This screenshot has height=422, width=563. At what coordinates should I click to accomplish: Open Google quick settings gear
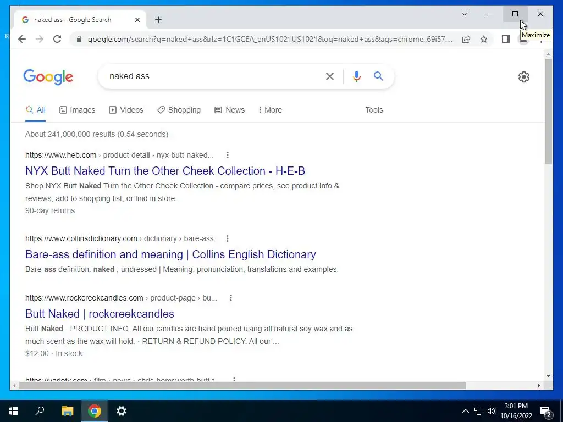(523, 77)
